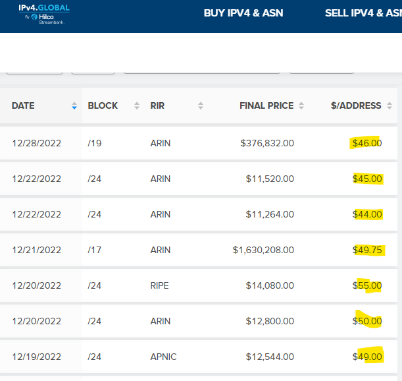
Task: Select the RIPE registry cell
Action: point(159,285)
